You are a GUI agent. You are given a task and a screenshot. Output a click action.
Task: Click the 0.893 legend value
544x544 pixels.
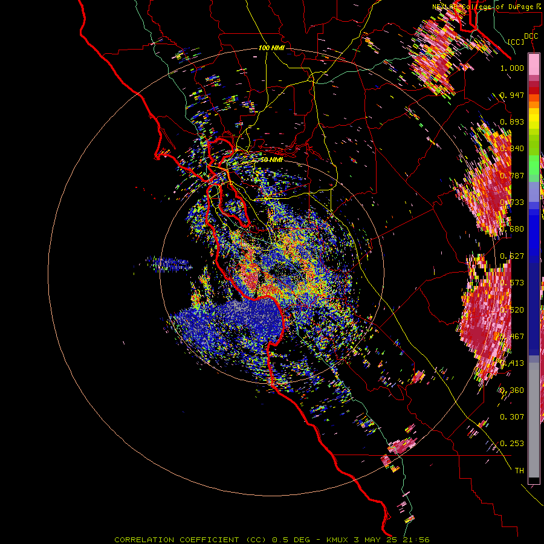(x=512, y=121)
